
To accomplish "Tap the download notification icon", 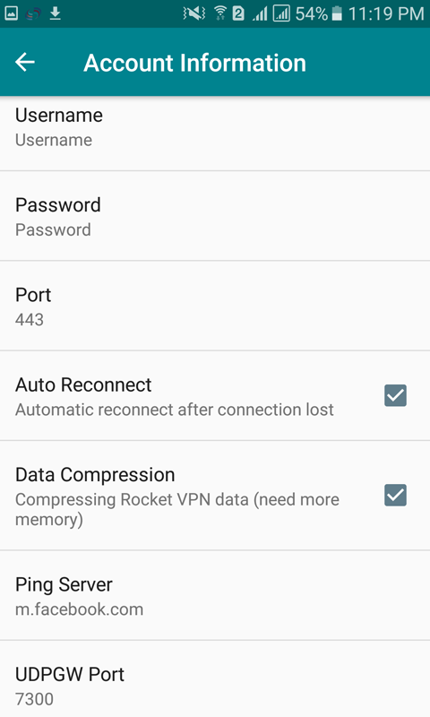I will click(x=56, y=13).
